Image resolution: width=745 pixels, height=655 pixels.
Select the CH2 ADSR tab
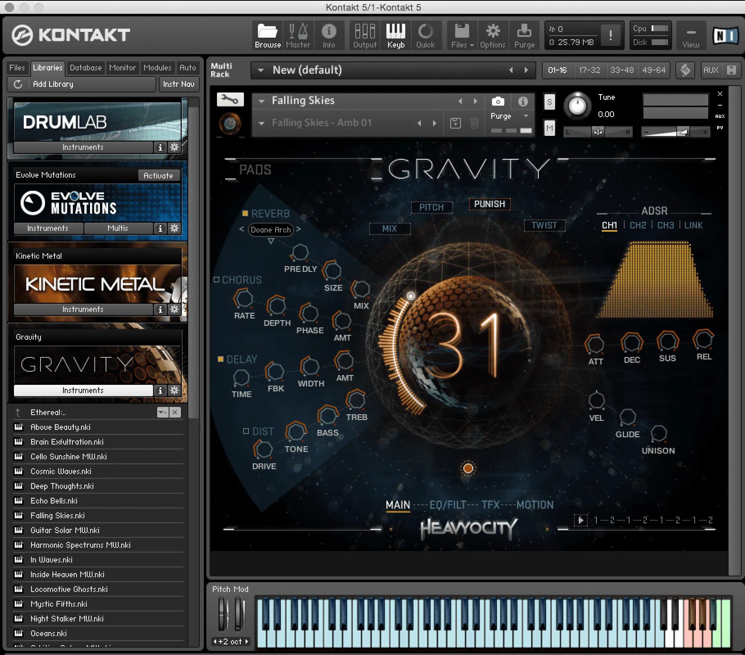coord(638,225)
